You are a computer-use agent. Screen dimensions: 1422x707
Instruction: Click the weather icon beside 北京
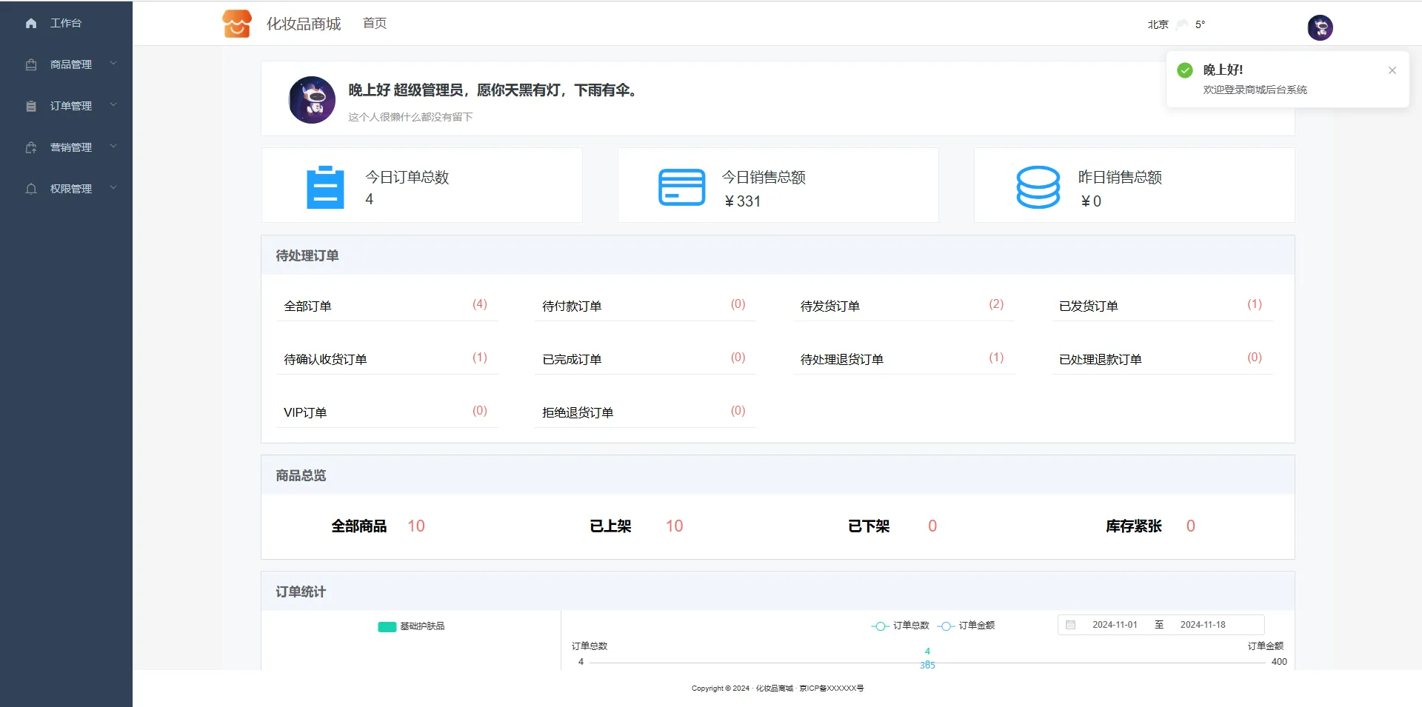point(1182,24)
